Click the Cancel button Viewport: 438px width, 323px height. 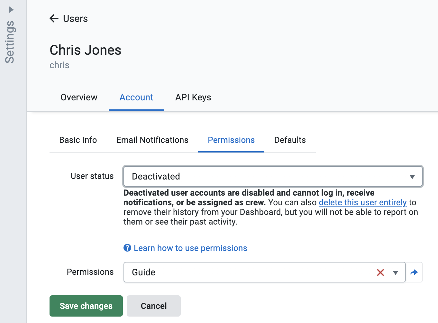[x=154, y=306]
